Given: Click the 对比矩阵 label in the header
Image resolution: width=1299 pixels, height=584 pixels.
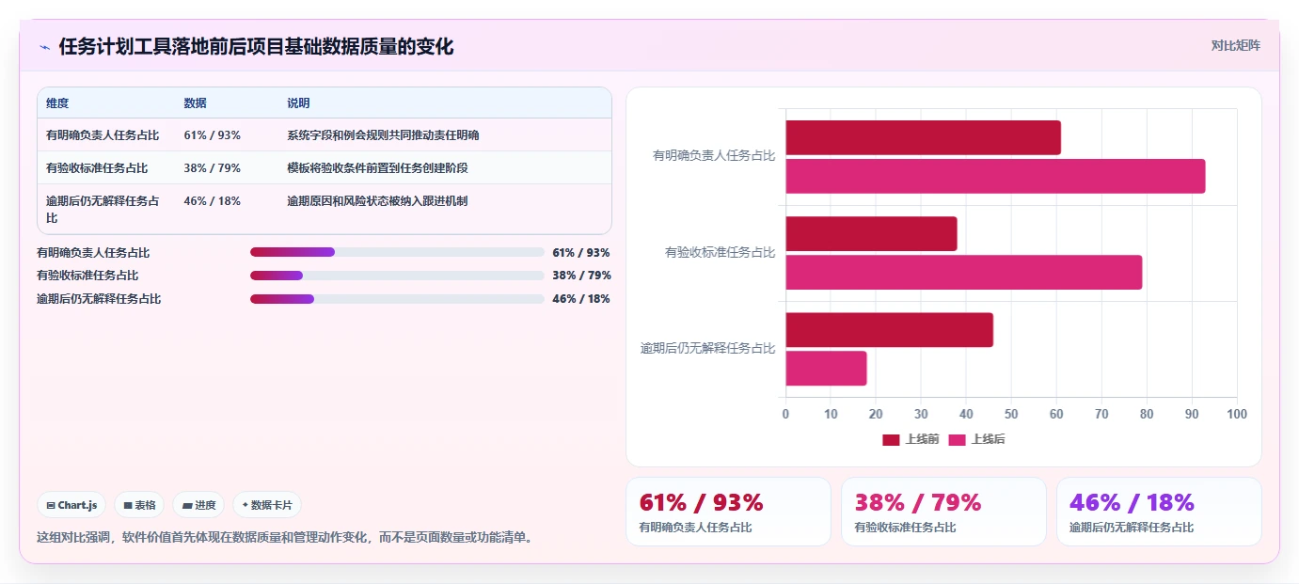Looking at the screenshot, I should coord(1235,45).
